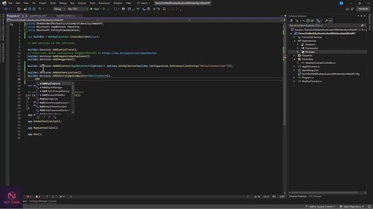Click the expand-to-fullscreen icon under IntelliSense list

click(38, 117)
